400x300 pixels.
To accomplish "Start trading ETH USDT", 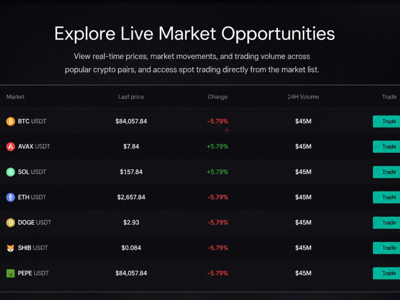I will pyautogui.click(x=386, y=197).
